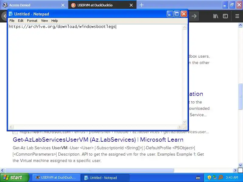243x182 pixels.
Task: Select Untitled - Notepad taskbar button
Action: point(105,177)
